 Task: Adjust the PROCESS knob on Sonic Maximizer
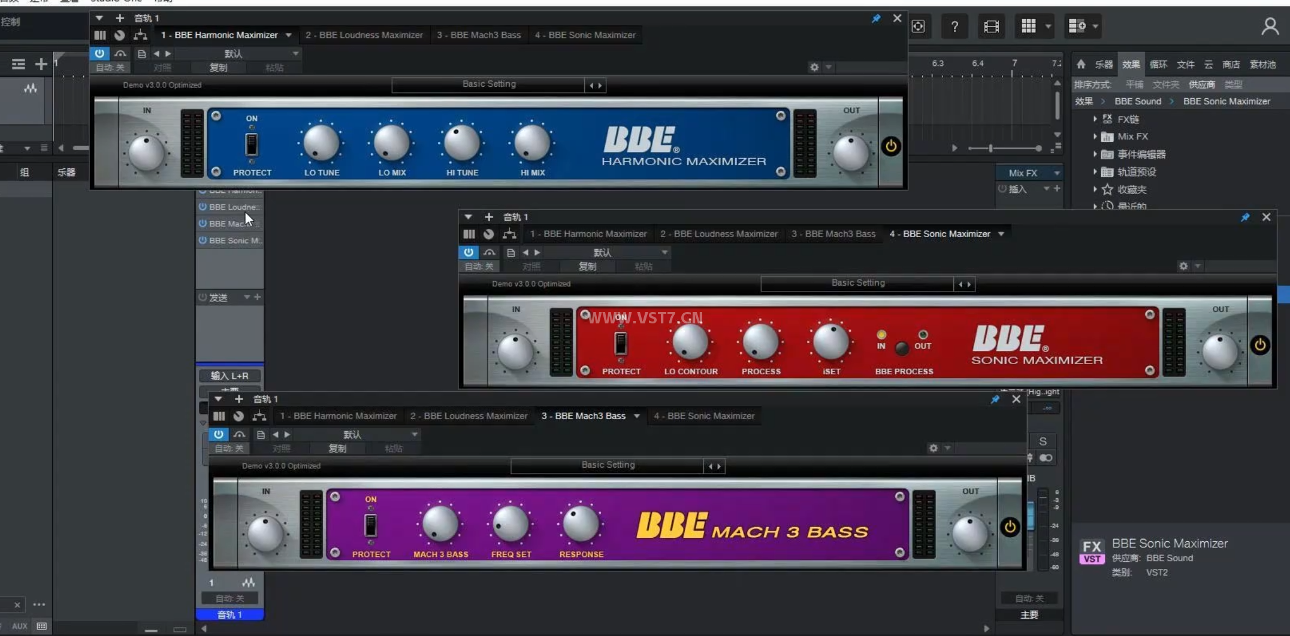[760, 342]
